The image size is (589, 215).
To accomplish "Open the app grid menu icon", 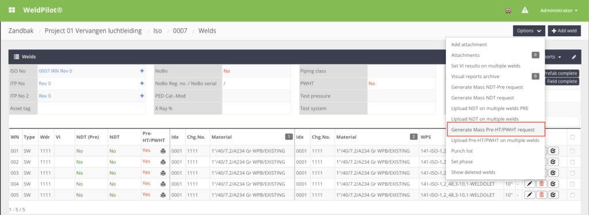I will point(12,10).
